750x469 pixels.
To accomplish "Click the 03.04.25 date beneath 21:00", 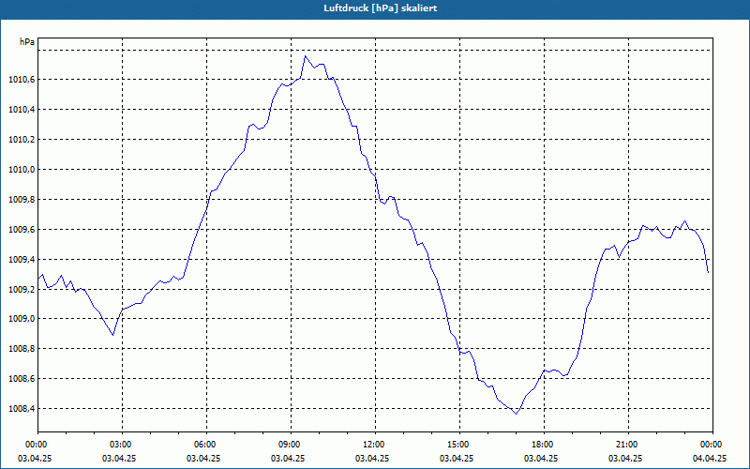I will coord(625,459).
